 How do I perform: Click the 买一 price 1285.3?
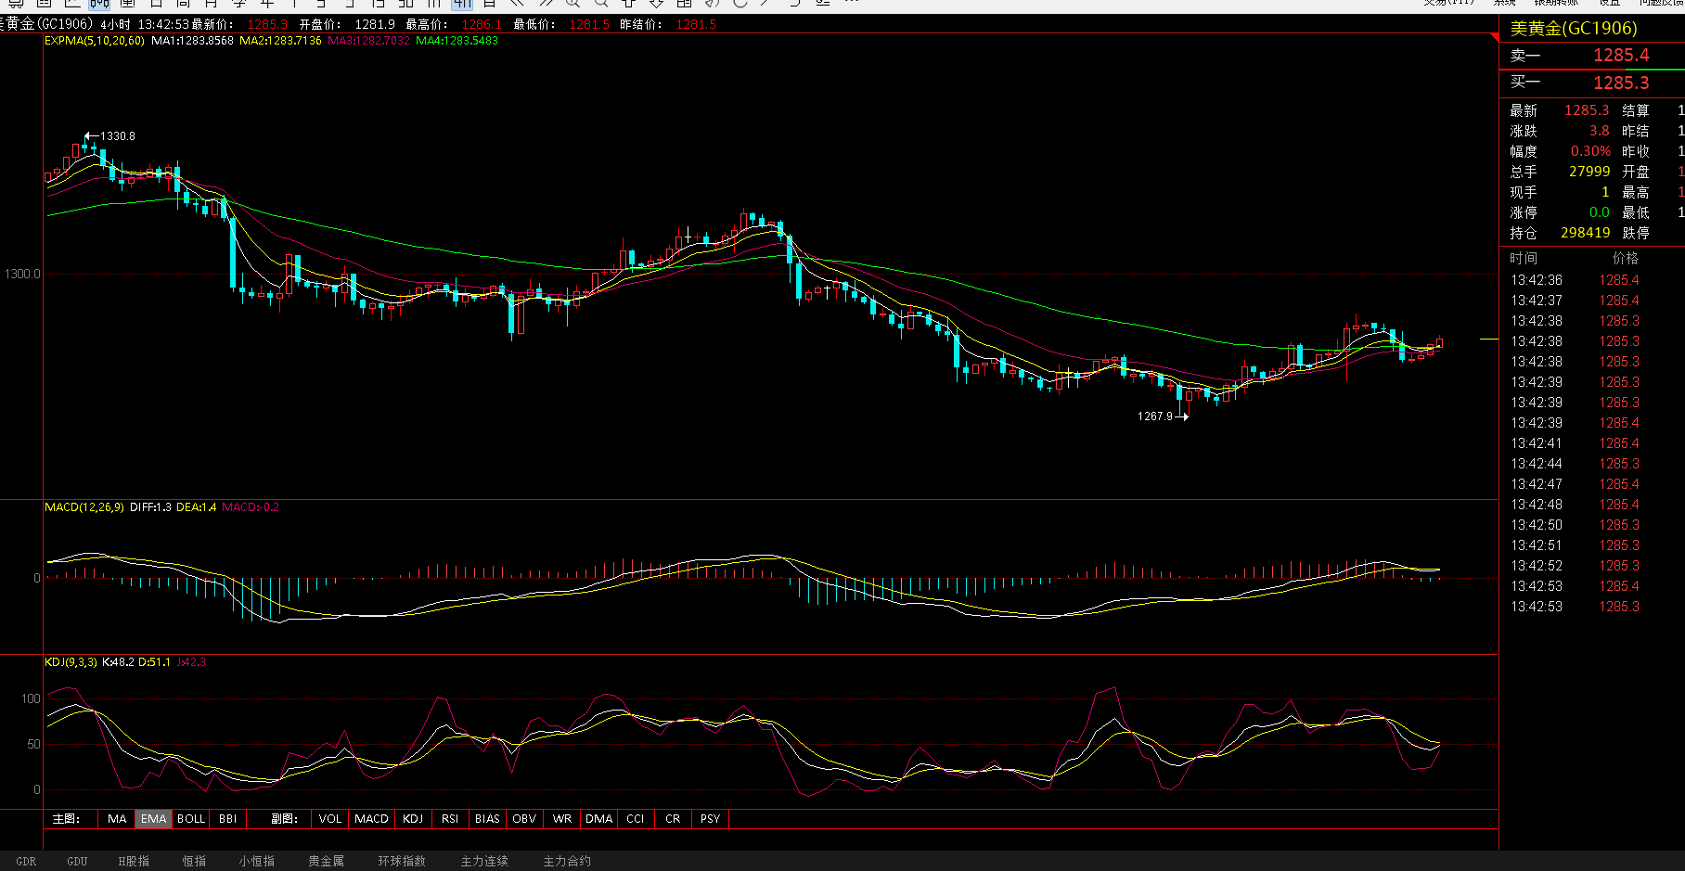tap(1621, 83)
